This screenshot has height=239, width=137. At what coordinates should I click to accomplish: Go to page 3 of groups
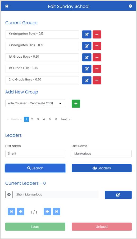pos(38,119)
